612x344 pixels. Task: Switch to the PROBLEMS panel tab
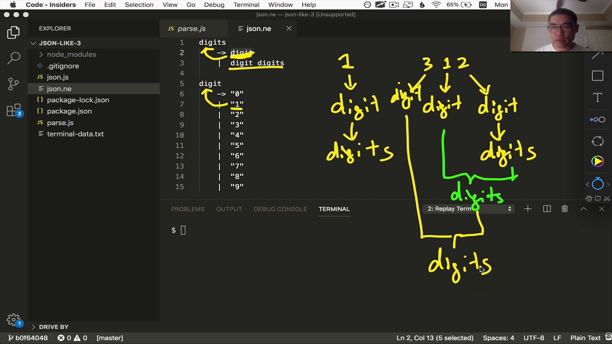[187, 209]
